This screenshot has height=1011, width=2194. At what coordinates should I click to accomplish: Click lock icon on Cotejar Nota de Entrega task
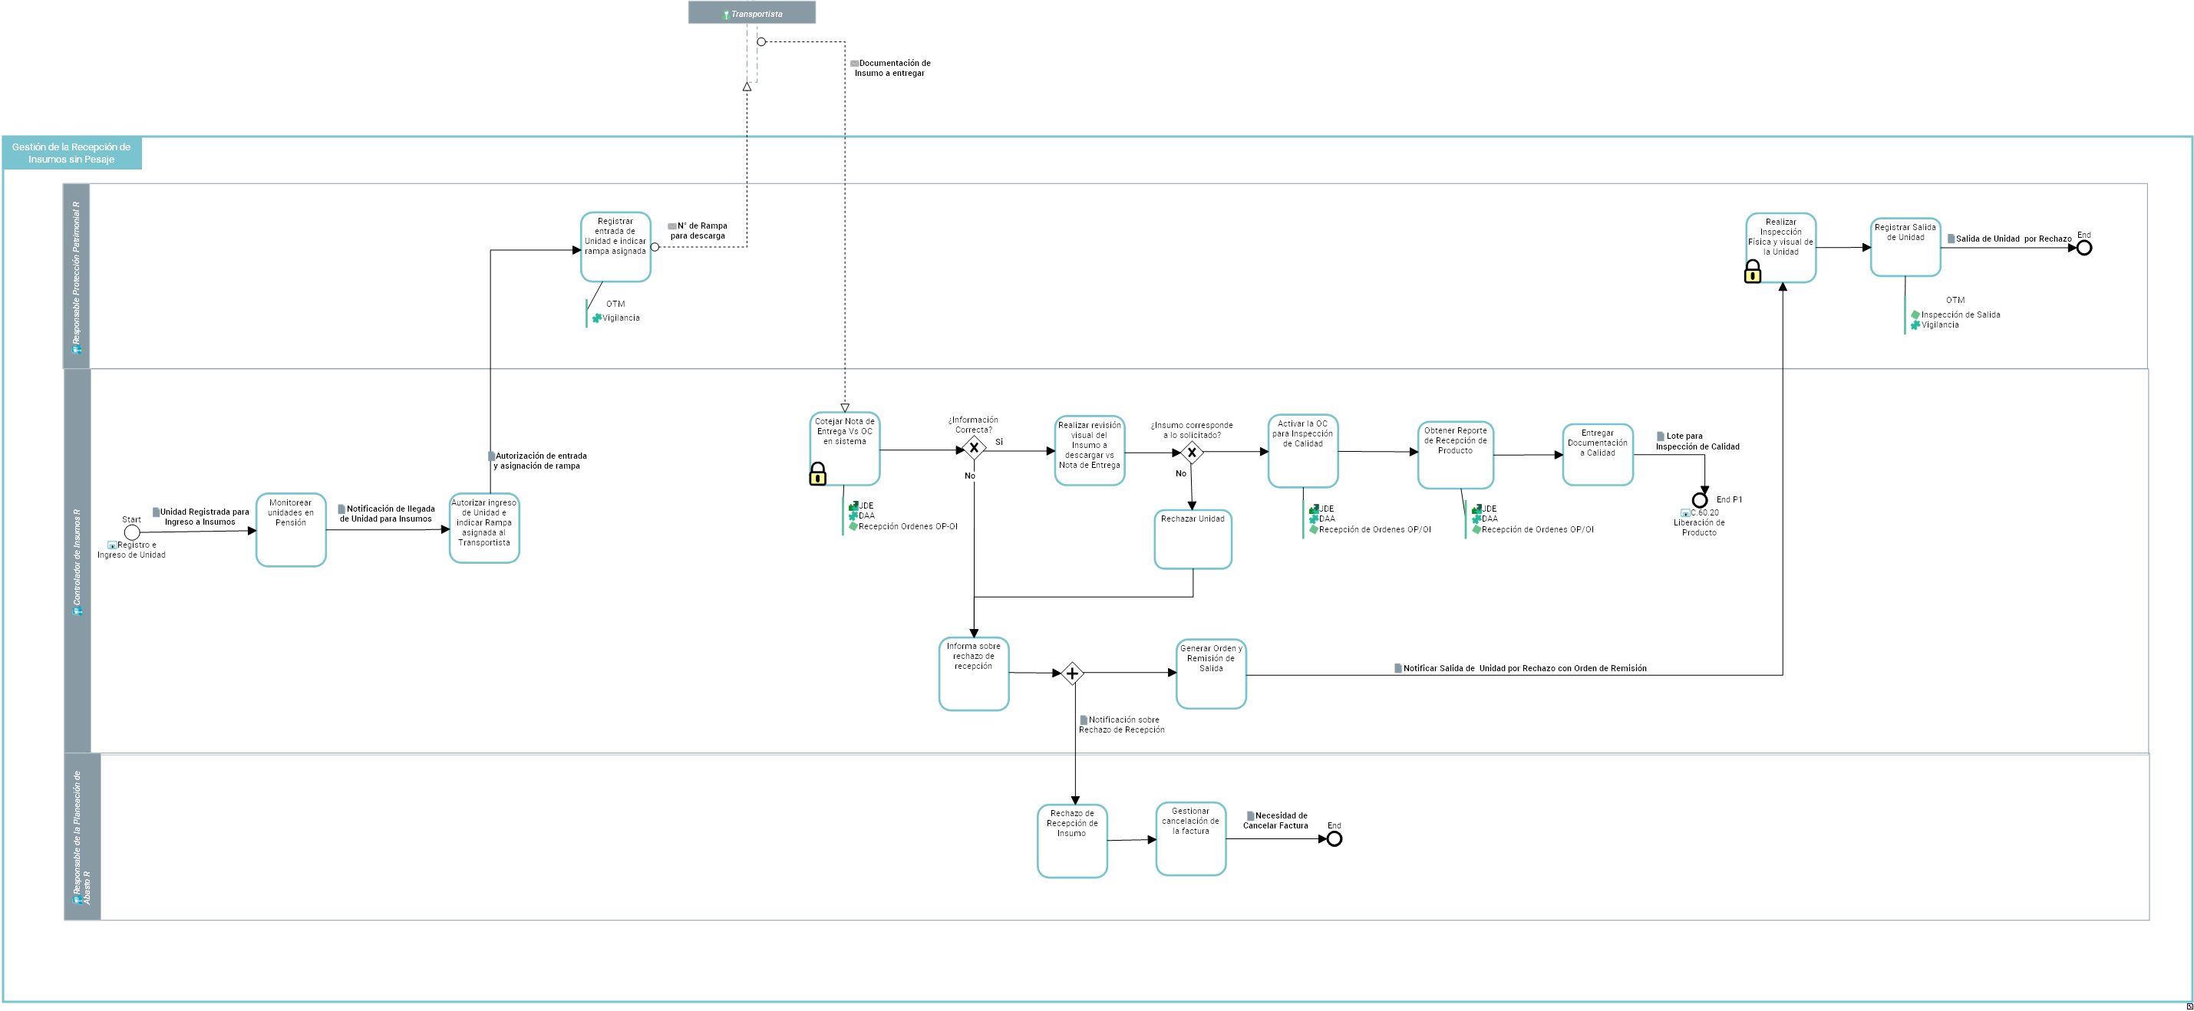click(x=817, y=474)
